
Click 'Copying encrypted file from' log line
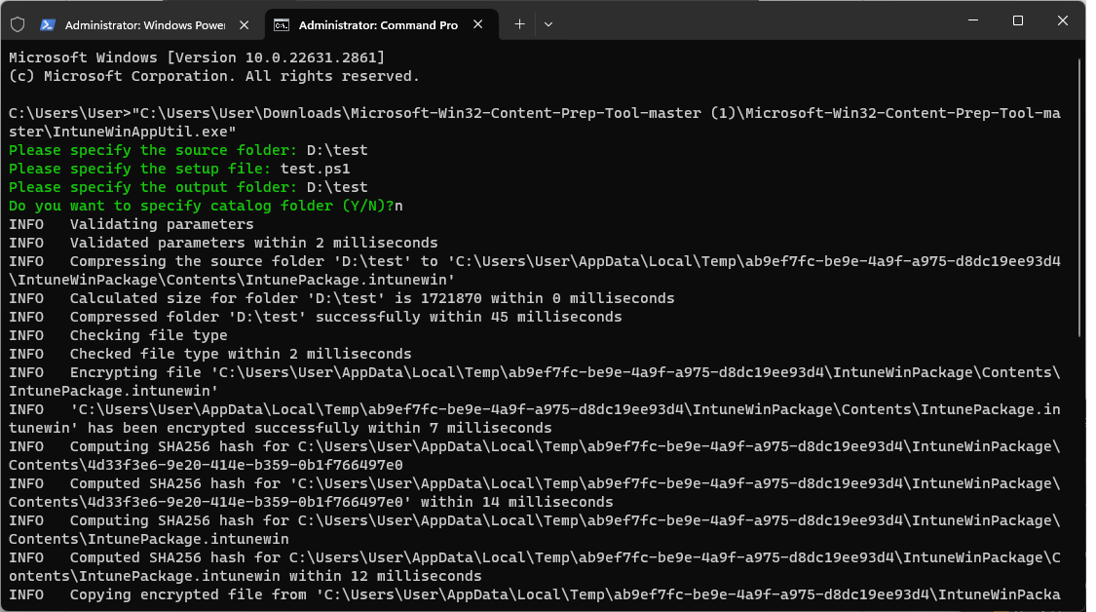pyautogui.click(x=535, y=594)
